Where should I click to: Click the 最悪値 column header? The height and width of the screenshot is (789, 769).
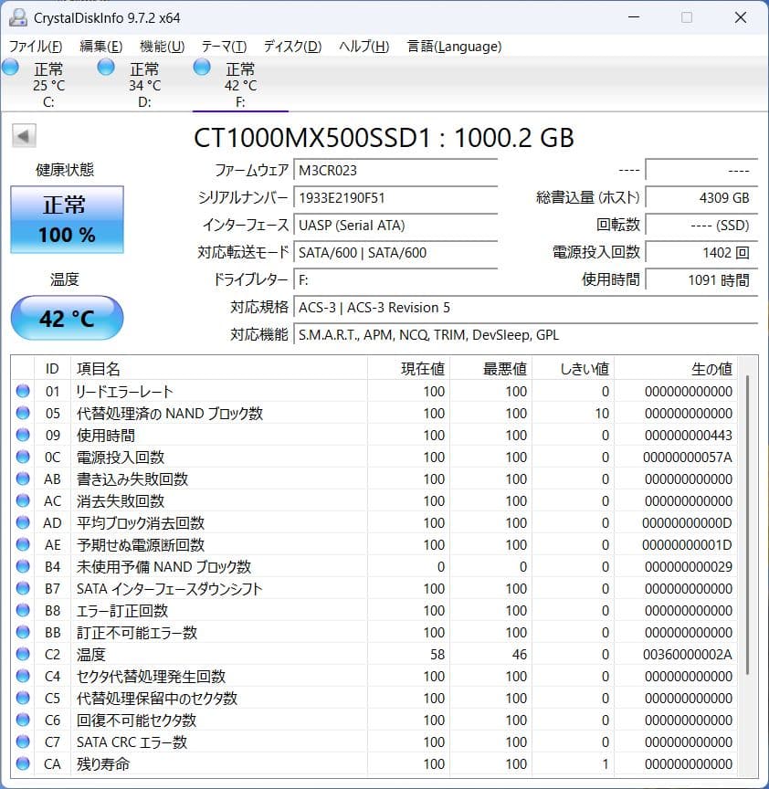pyautogui.click(x=491, y=368)
